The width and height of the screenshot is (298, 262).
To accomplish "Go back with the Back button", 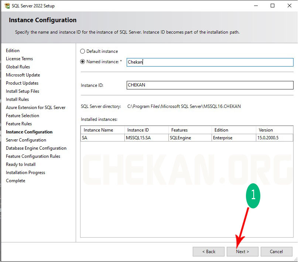I will pos(209,252).
